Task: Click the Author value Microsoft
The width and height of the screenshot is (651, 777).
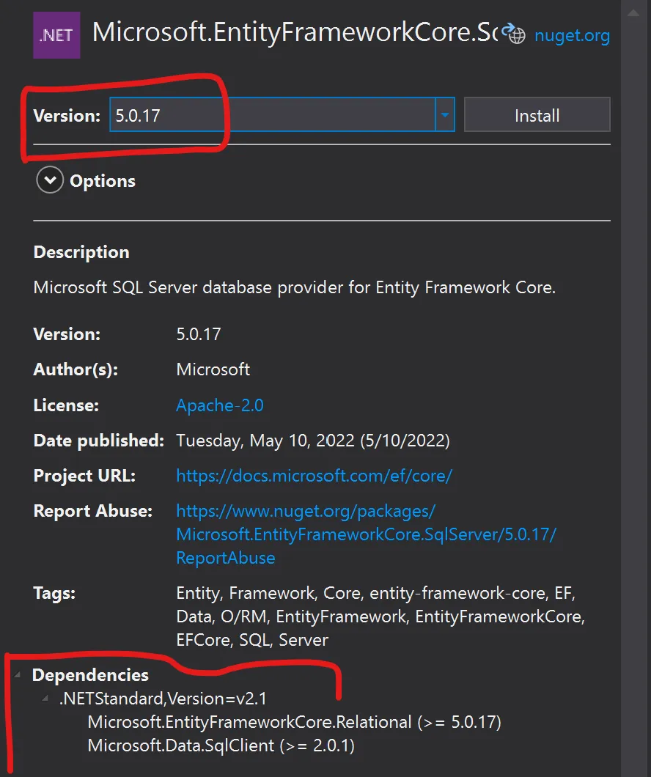Action: coord(213,369)
